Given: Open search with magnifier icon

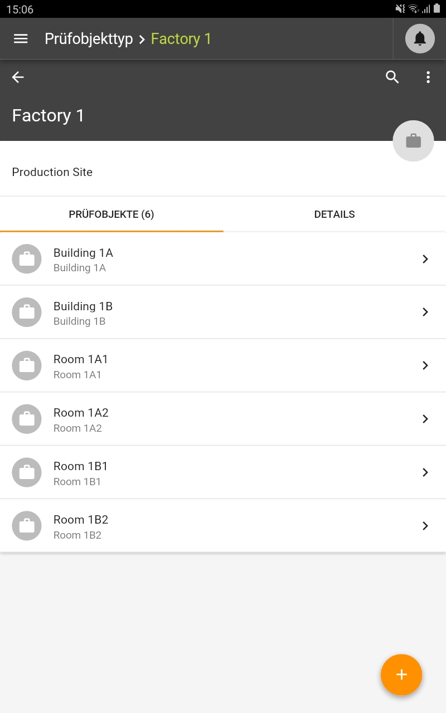Looking at the screenshot, I should pos(392,77).
